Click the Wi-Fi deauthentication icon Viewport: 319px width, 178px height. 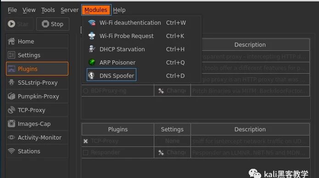92,23
